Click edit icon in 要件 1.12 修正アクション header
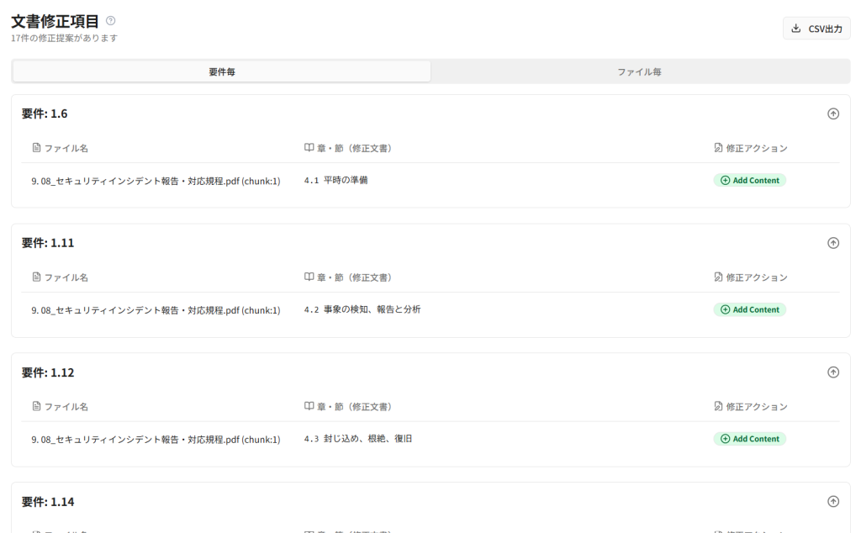 (717, 407)
